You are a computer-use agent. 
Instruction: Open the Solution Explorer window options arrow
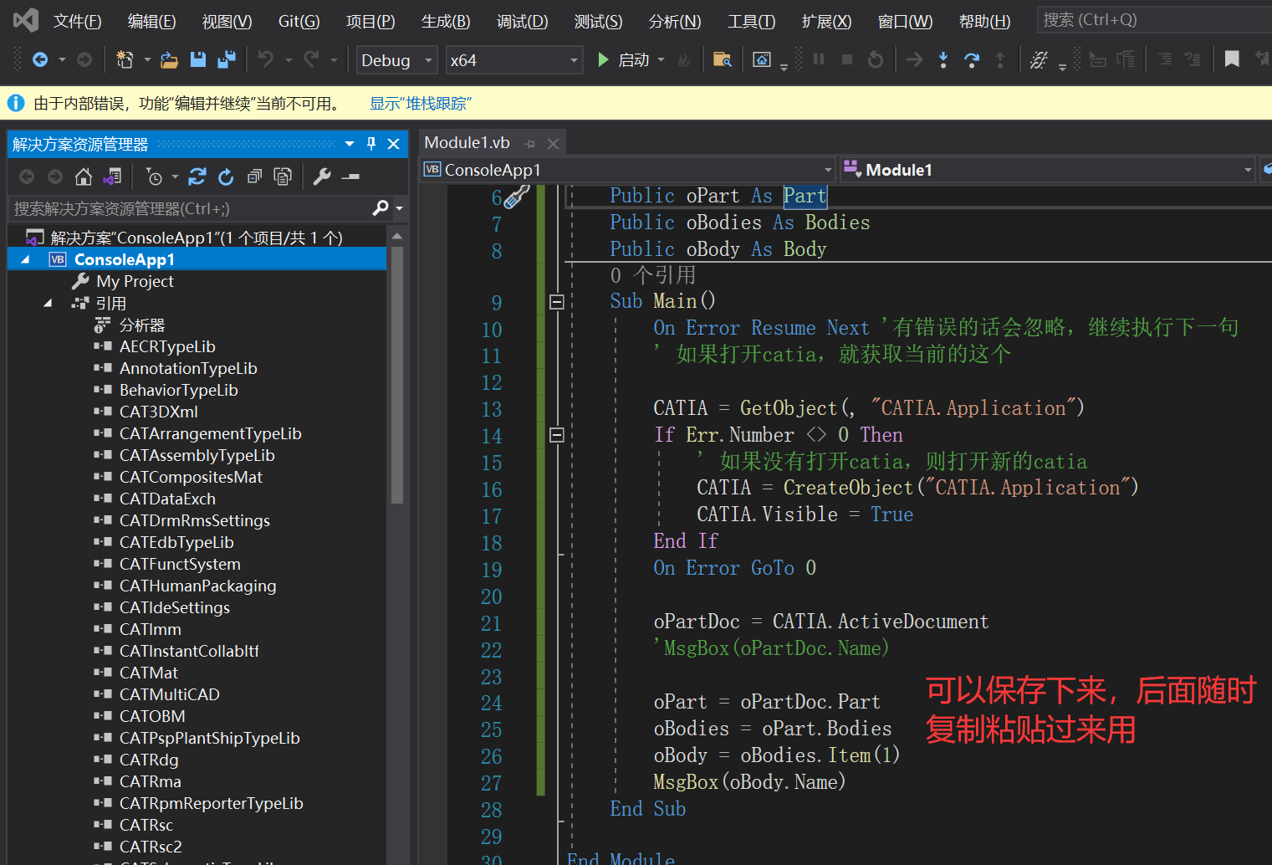coord(350,143)
